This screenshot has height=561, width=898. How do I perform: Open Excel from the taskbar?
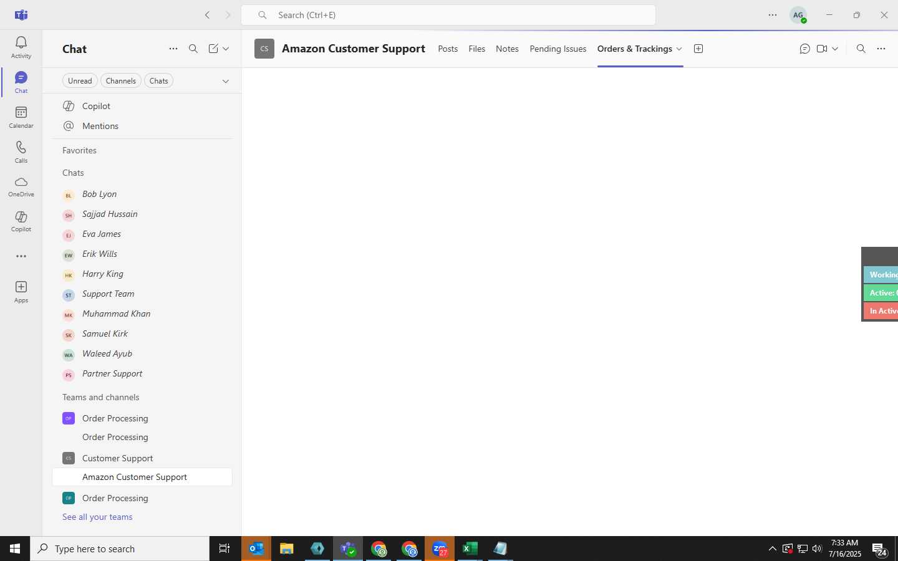(x=470, y=549)
